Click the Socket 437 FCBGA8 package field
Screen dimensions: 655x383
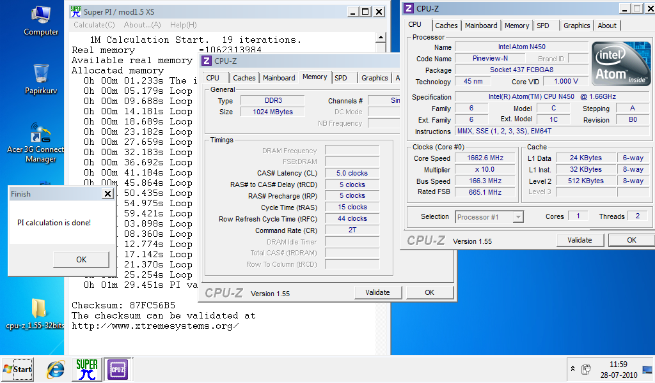tap(522, 70)
